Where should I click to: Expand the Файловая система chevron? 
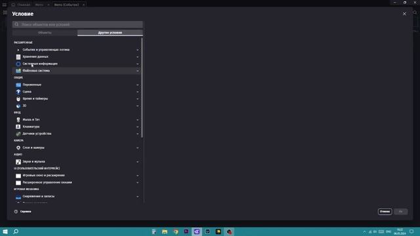coord(138,71)
